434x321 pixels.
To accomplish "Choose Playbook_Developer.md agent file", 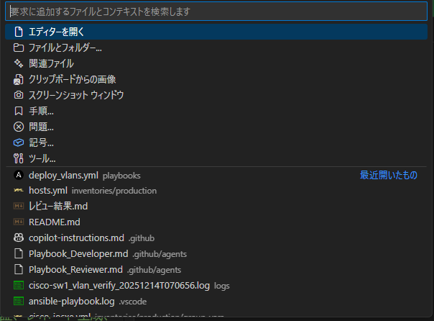I will coord(78,254).
